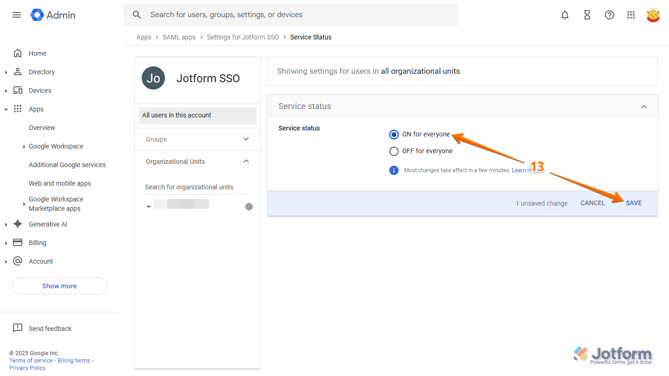Image resolution: width=669 pixels, height=376 pixels.
Task: Expand Google Workspace Marketplace apps arrow
Action: tap(24, 204)
